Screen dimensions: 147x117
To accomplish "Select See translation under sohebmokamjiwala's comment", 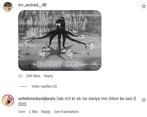I will pos(66,111).
